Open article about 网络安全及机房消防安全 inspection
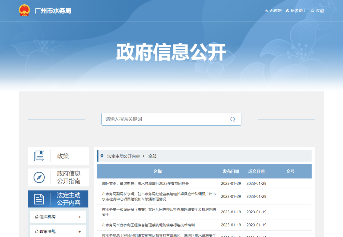Image resolution: width=343 pixels, height=237 pixels. pos(159,212)
